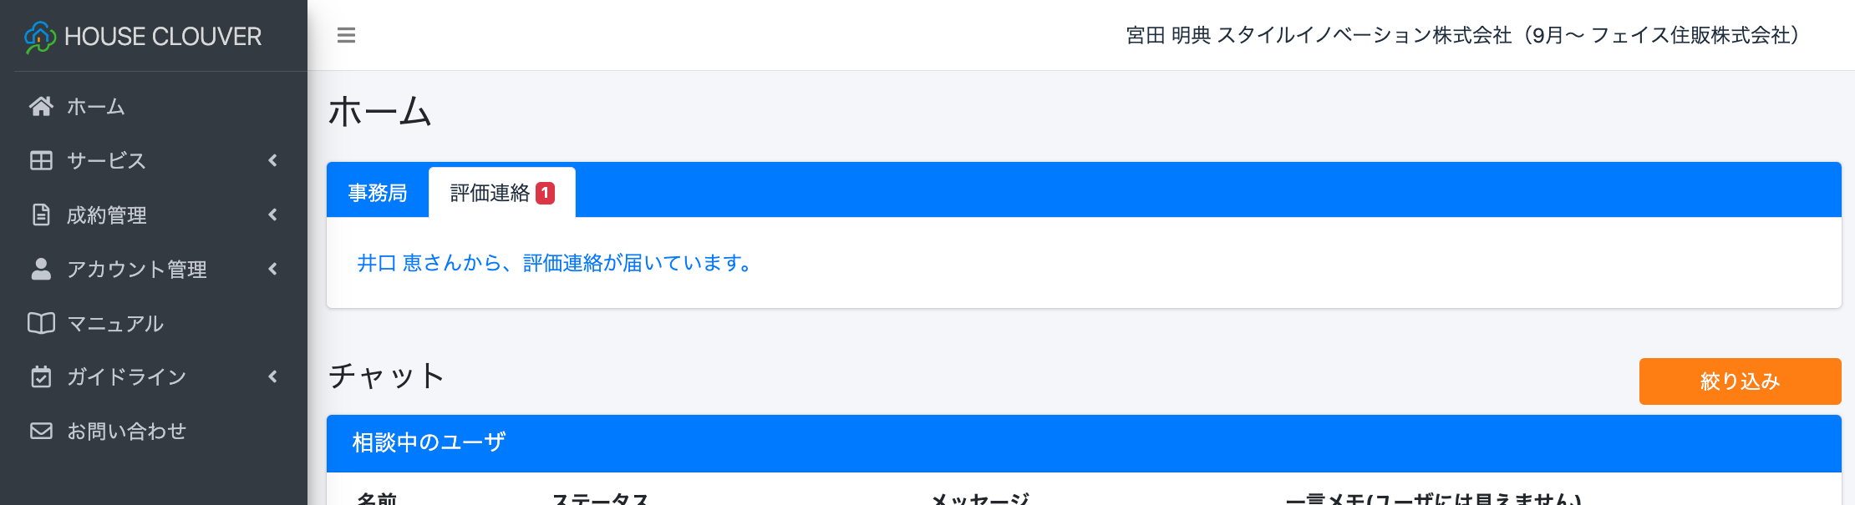Image resolution: width=1855 pixels, height=505 pixels.
Task: Toggle the sidebar with hamburger icon
Action: coord(346,35)
